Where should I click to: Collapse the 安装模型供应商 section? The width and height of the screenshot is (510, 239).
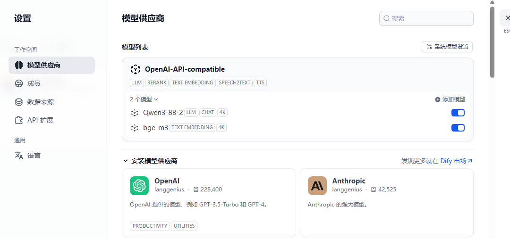(x=126, y=161)
